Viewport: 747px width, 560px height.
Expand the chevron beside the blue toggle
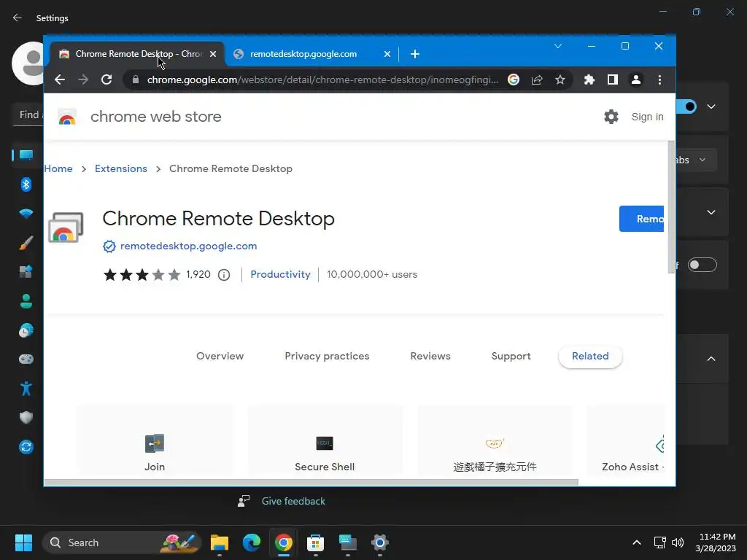pyautogui.click(x=711, y=106)
